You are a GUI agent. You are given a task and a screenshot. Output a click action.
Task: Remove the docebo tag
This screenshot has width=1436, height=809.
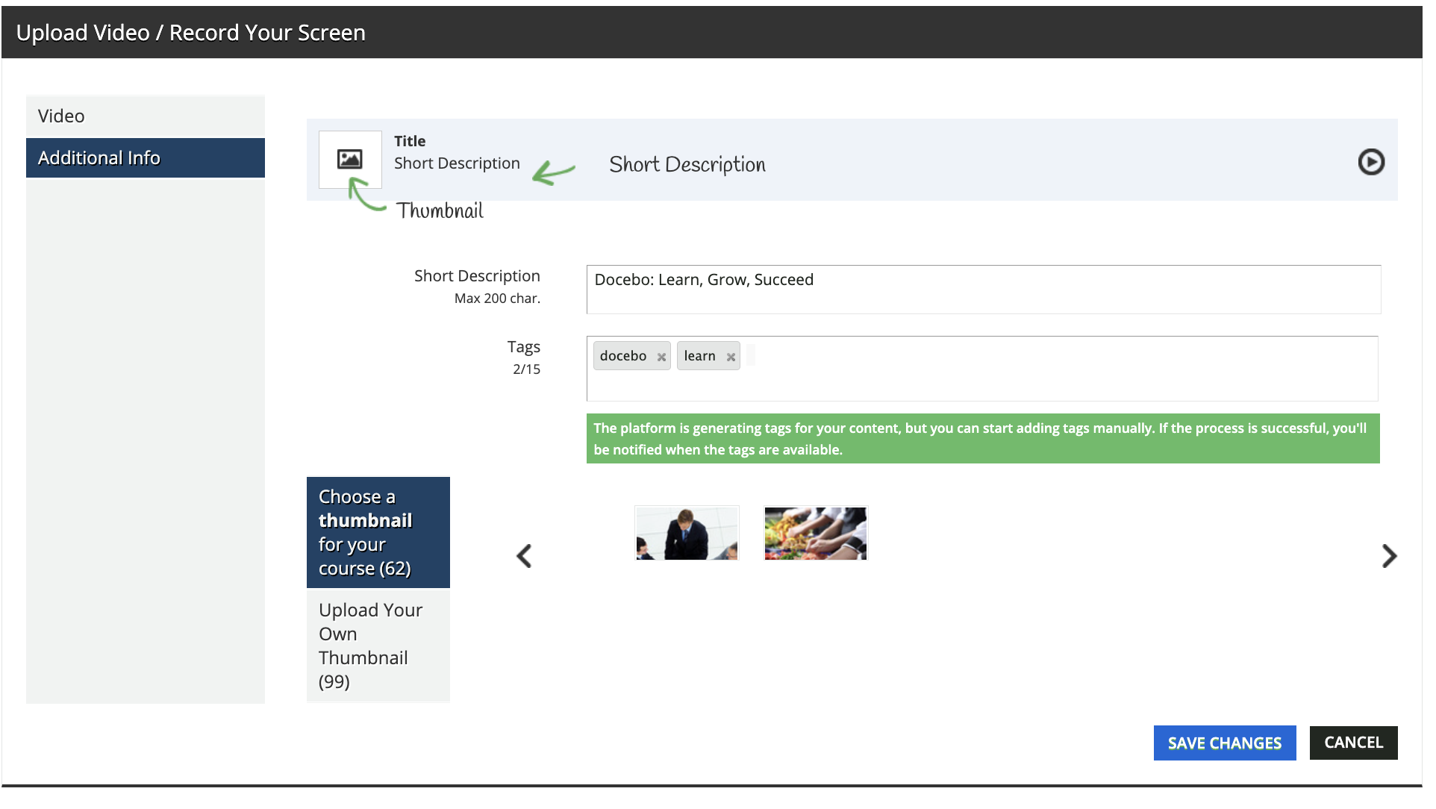pos(661,357)
